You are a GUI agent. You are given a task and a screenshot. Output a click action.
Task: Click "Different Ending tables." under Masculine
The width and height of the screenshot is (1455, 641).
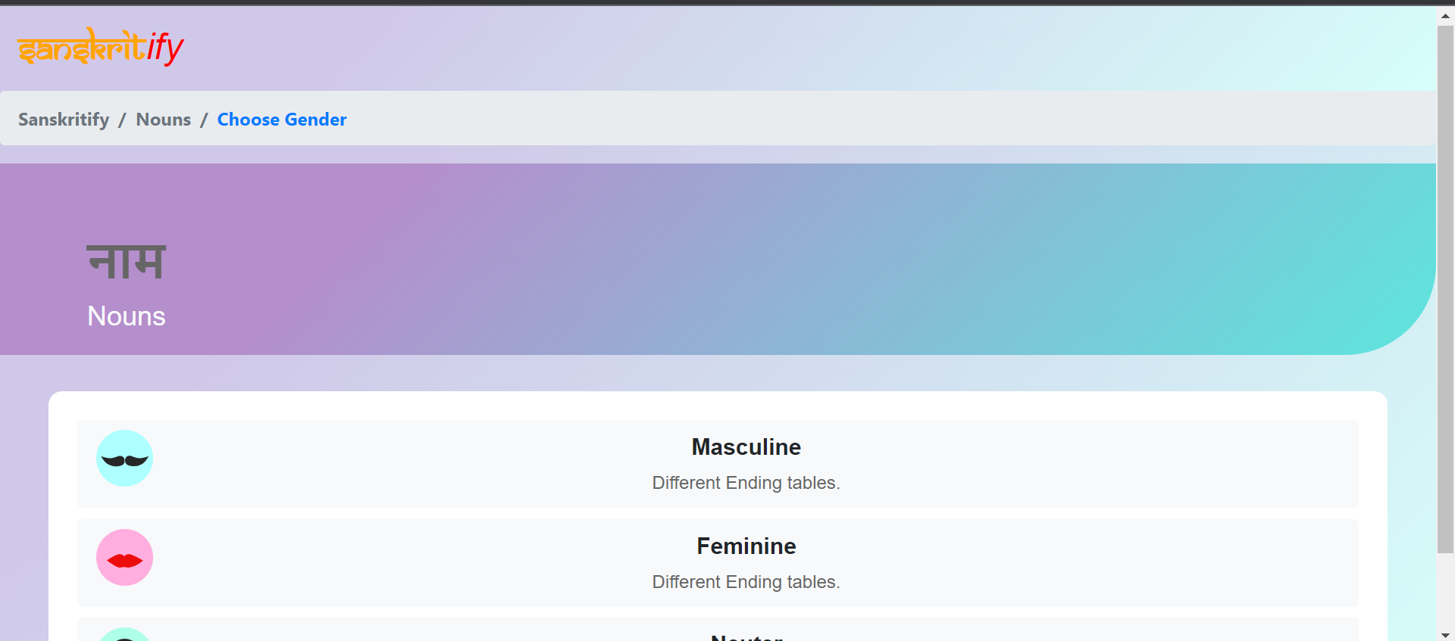coord(746,483)
